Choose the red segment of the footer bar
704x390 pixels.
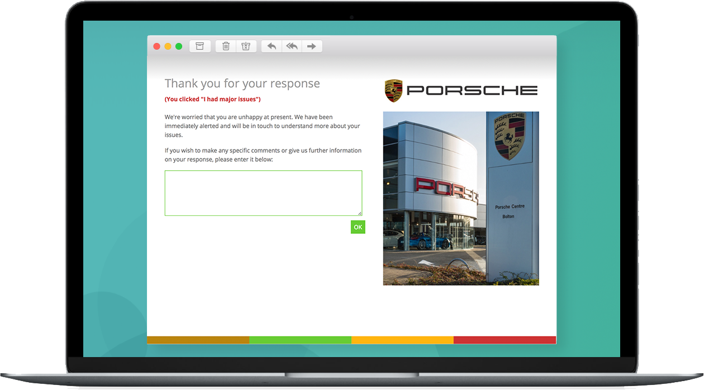coord(505,340)
